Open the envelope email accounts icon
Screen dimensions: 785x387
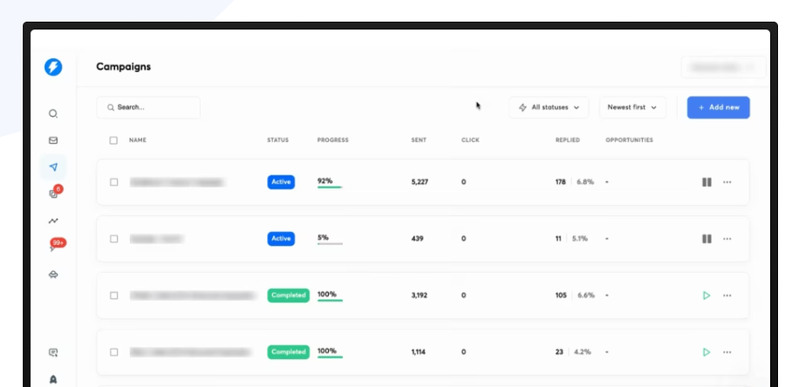point(53,141)
